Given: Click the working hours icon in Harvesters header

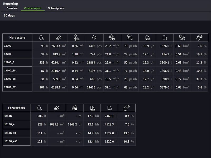Looking at the screenshot, I should [x=40, y=37].
